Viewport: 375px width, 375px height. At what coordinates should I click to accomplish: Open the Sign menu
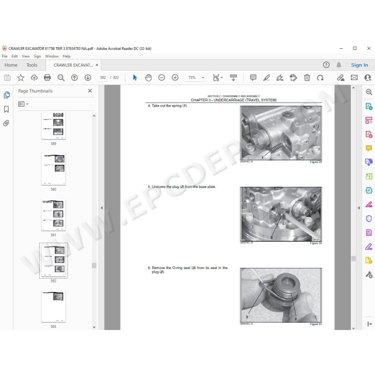[37, 56]
